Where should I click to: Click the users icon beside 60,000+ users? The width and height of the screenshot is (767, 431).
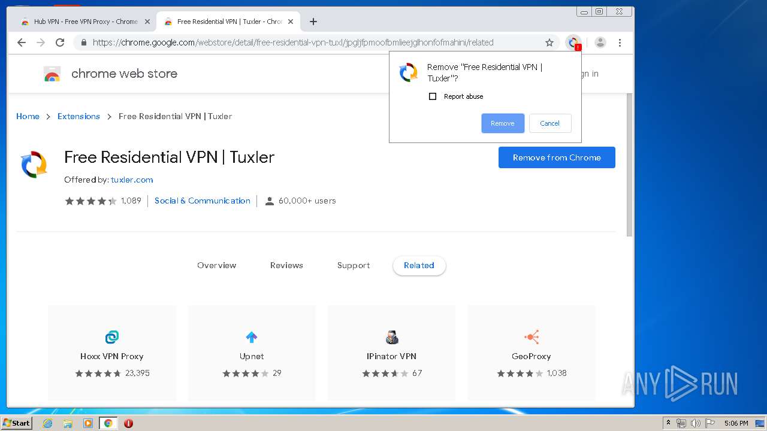[x=270, y=201]
